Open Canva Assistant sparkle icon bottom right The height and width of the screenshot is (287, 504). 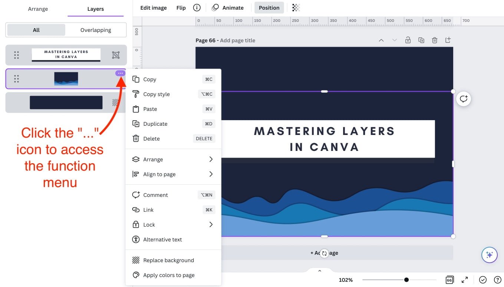(489, 255)
